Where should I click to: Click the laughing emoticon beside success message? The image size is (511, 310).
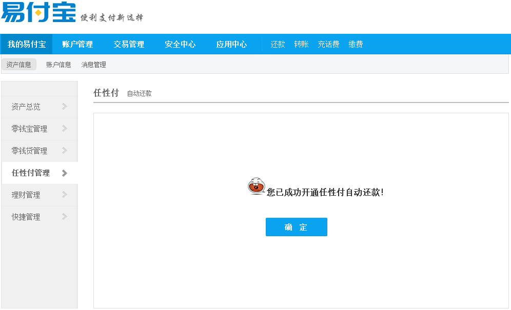point(257,187)
